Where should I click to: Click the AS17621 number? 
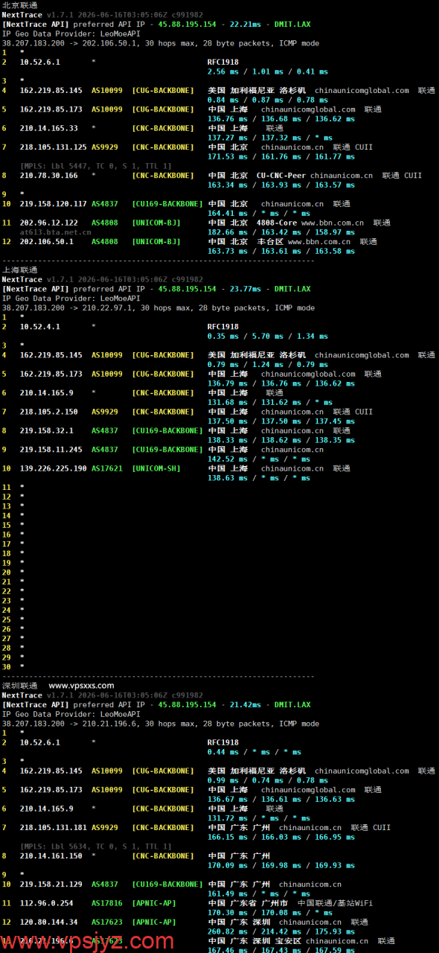click(107, 468)
